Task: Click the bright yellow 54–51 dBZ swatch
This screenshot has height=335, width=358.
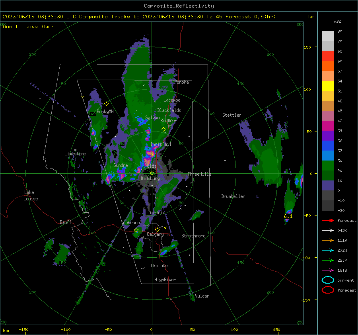Action: (328, 86)
